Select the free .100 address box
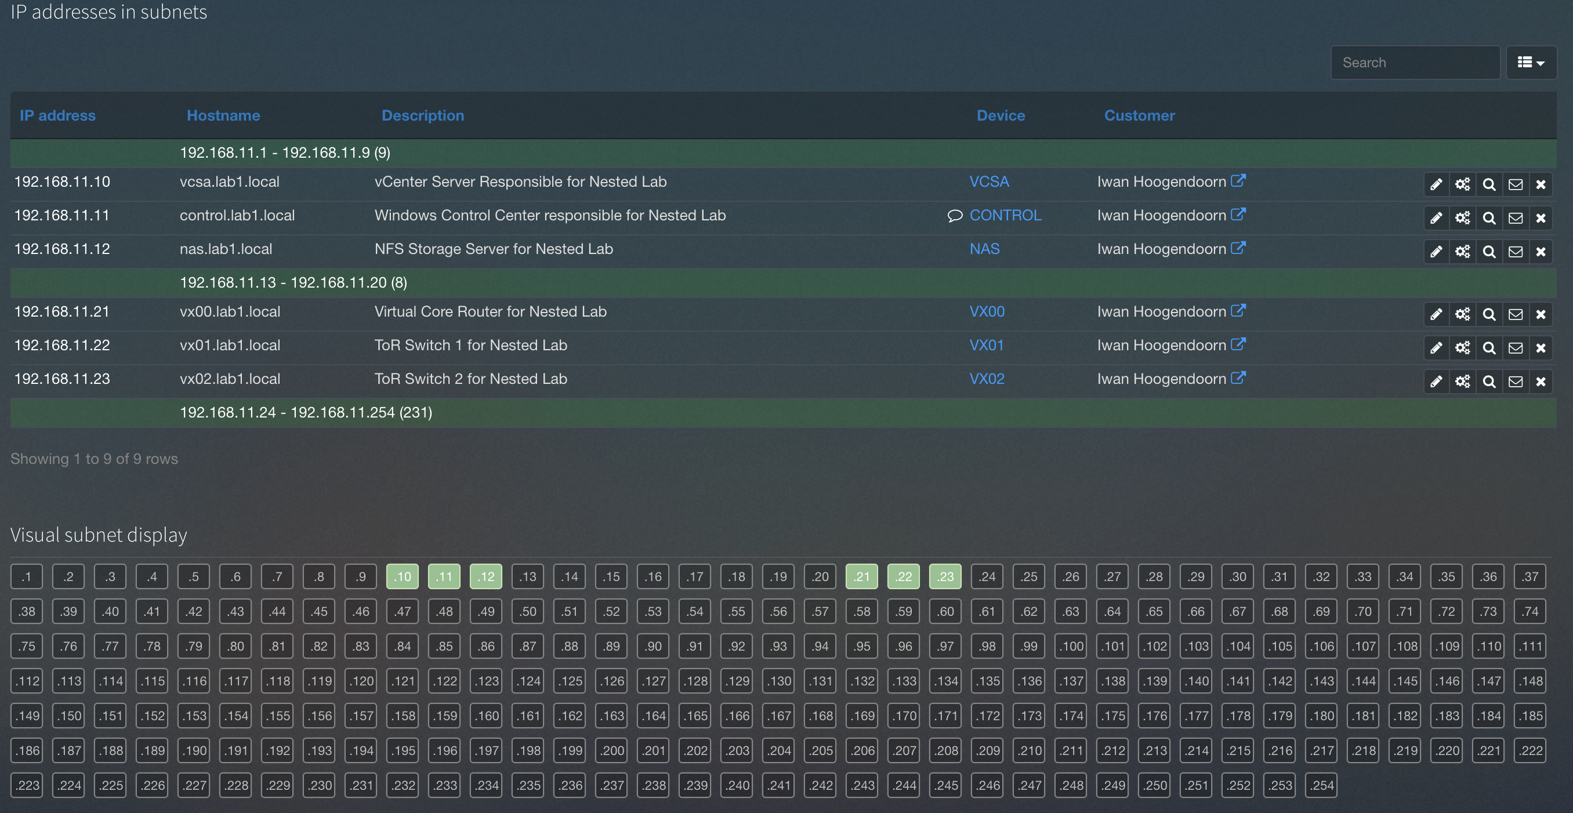This screenshot has height=813, width=1573. tap(1071, 647)
